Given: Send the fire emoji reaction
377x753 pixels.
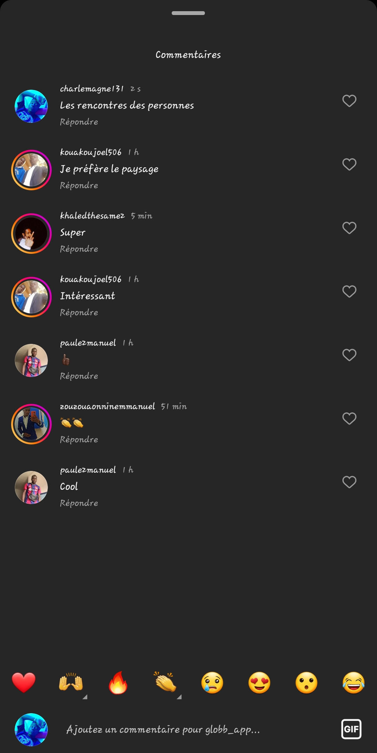Looking at the screenshot, I should [118, 682].
